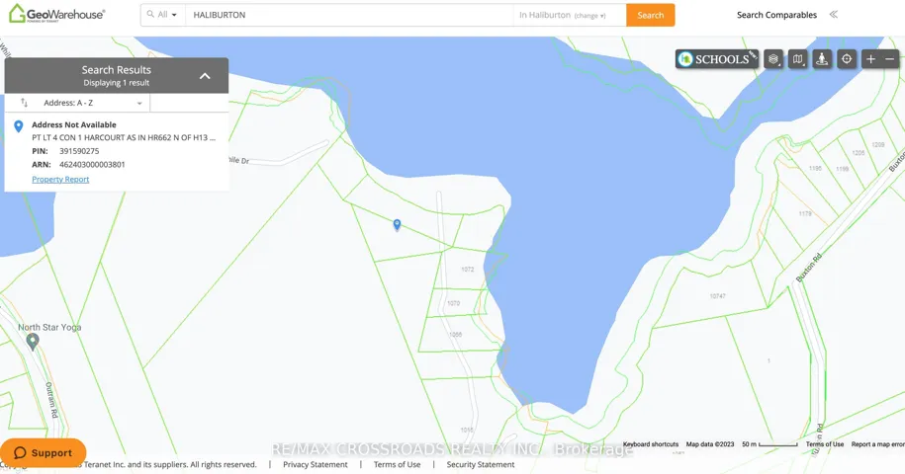Open the basemap type icon

pos(797,58)
